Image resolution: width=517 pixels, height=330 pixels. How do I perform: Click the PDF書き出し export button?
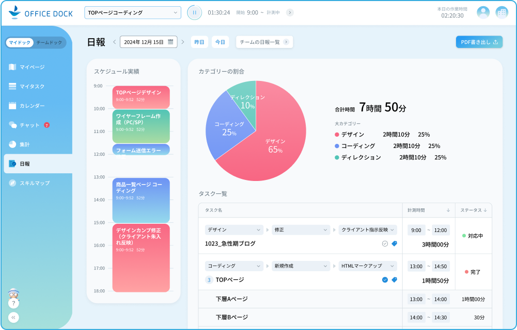click(479, 42)
